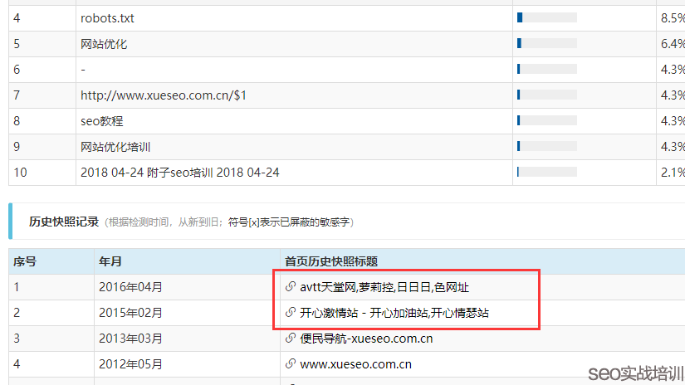Open the 开心激情站 snapshot title text
The width and height of the screenshot is (685, 385).
coord(394,313)
